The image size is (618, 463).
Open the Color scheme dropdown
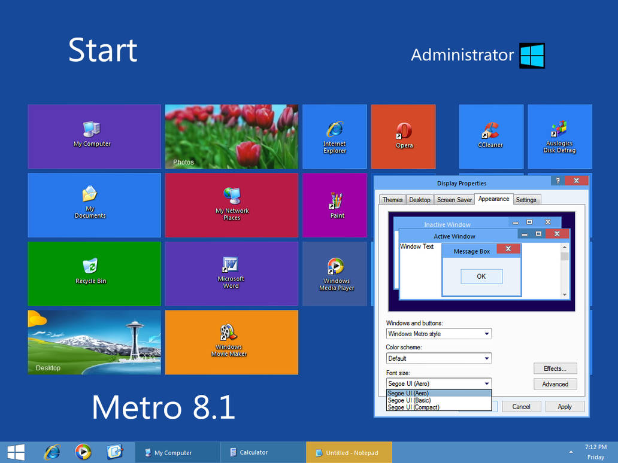439,358
